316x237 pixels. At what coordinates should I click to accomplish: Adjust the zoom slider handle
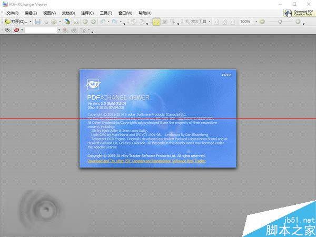[280, 22]
